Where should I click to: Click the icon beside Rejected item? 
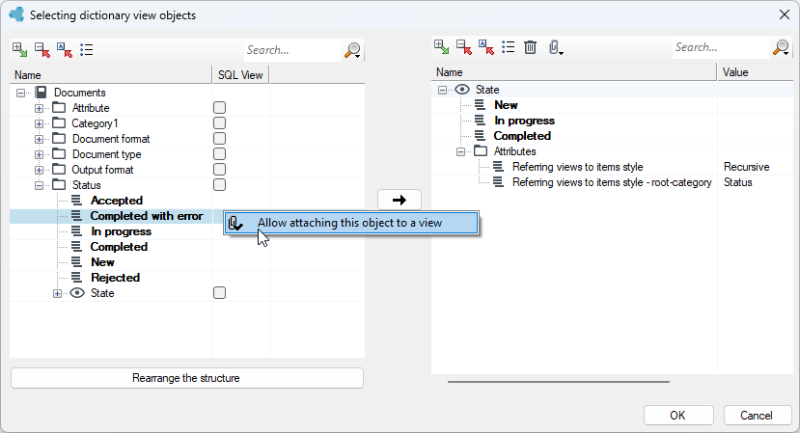point(76,278)
